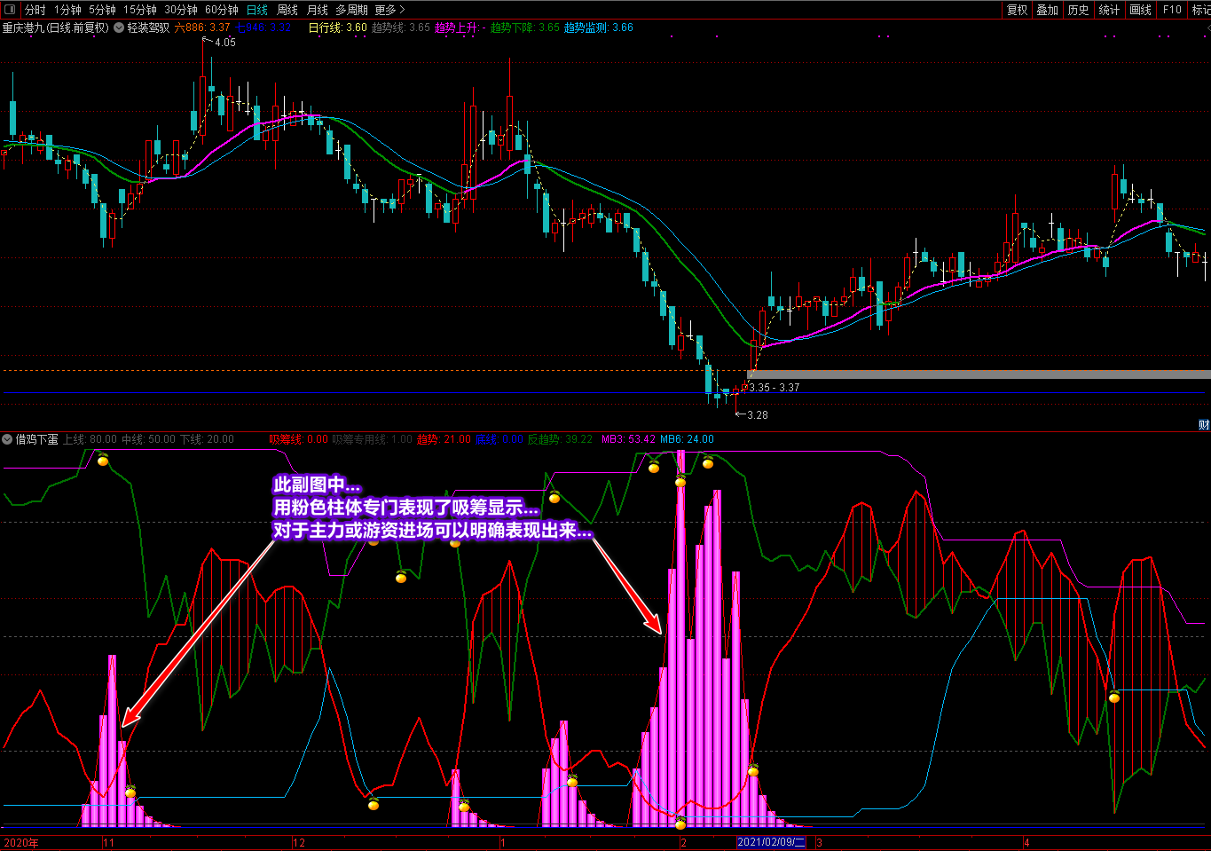Select the 周线 weekly period tab
The width and height of the screenshot is (1211, 851).
[x=287, y=10]
